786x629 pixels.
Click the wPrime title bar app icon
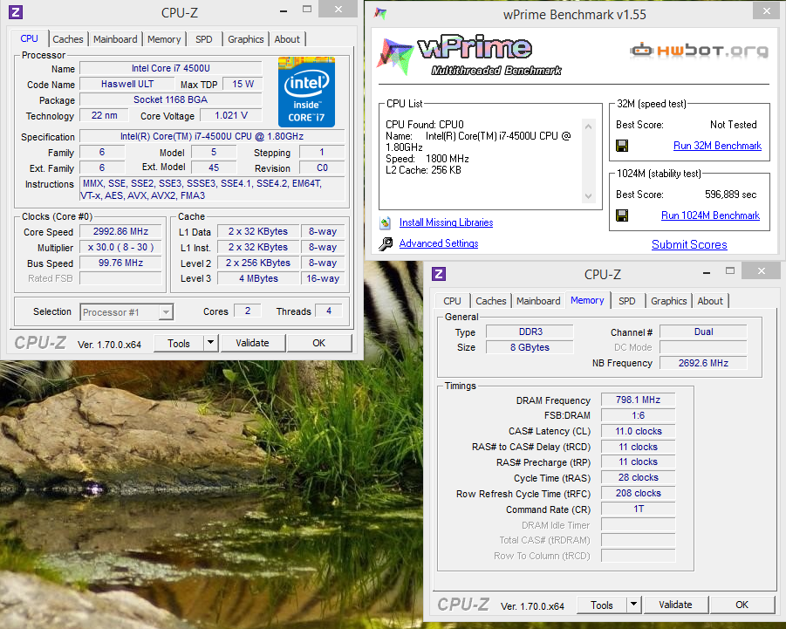[x=380, y=14]
